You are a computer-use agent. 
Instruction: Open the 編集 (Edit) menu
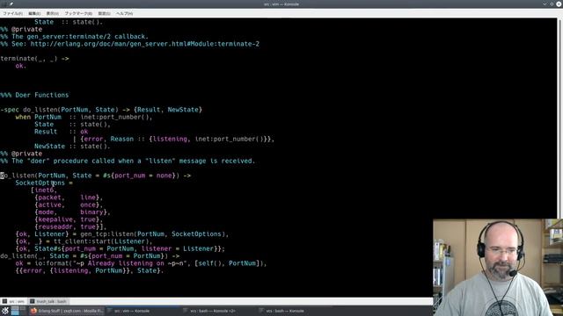[34, 13]
